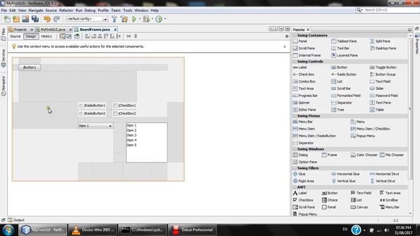Click the Save All toolbar icon
This screenshot has height=236, width=420.
coord(35,19)
